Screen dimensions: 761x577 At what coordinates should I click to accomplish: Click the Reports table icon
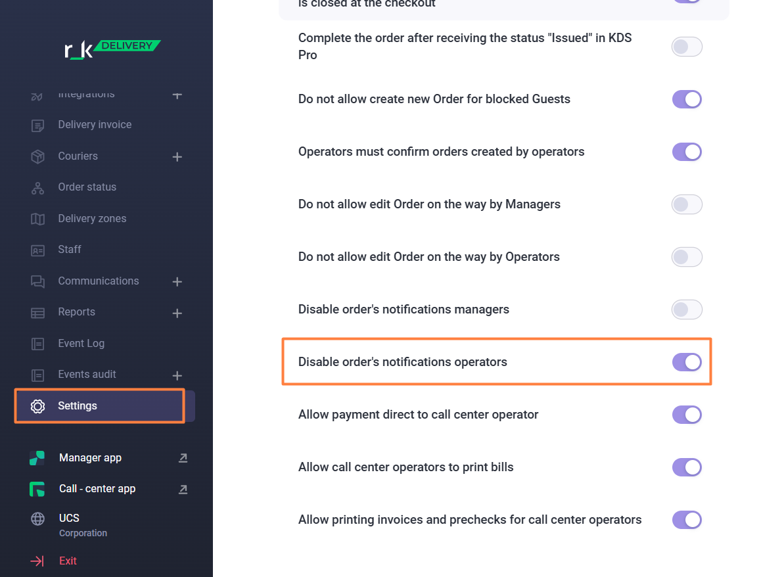[37, 313]
